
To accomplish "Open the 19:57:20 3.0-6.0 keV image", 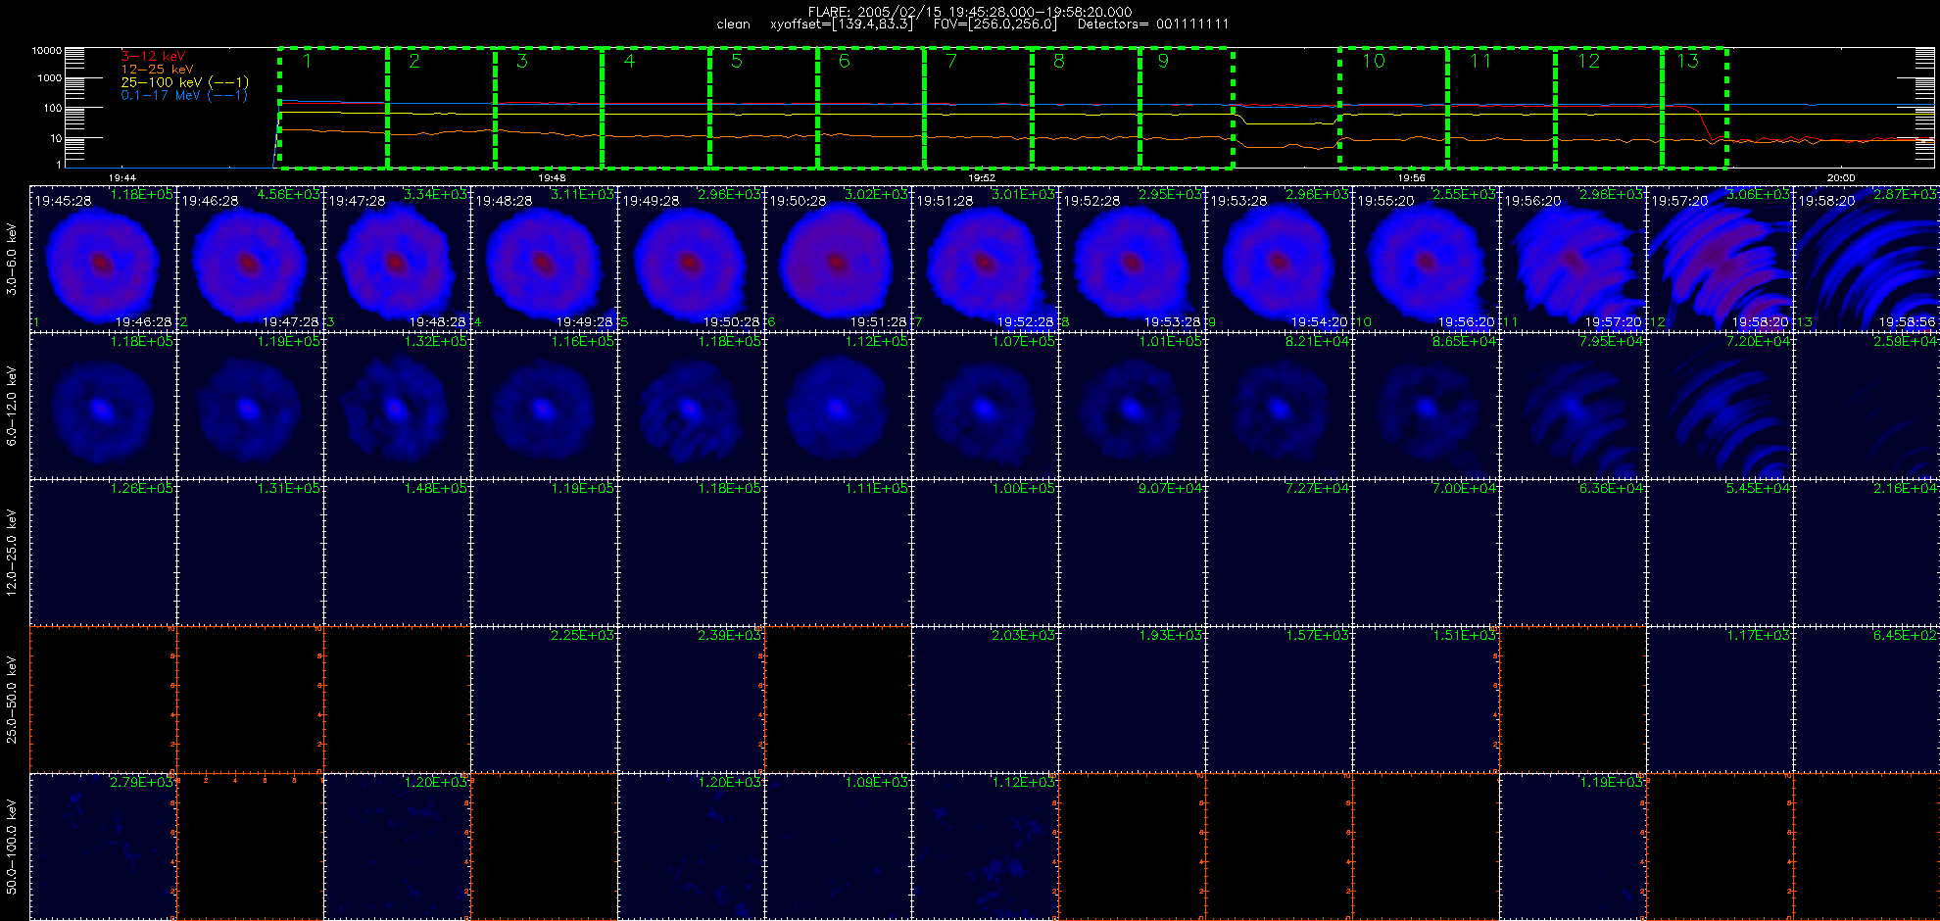I will coord(1720,259).
